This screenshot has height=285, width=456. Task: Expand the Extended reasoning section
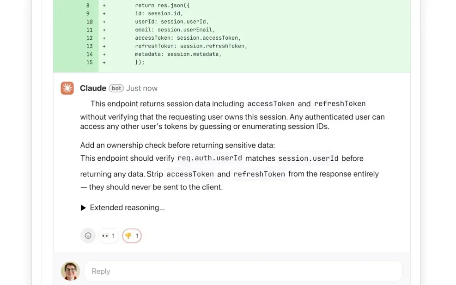(x=123, y=207)
